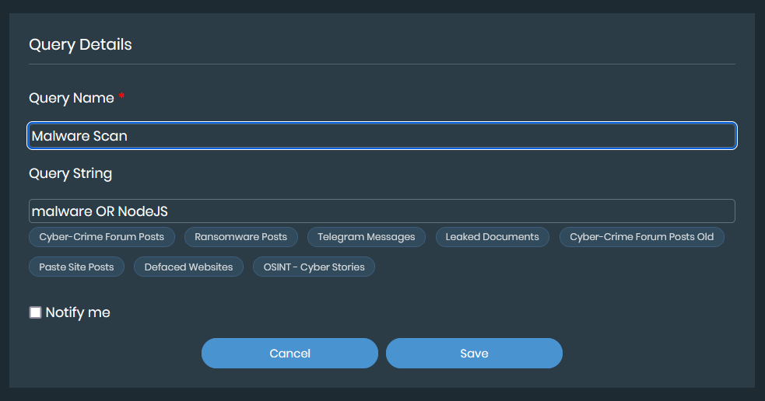Check the Notify me checkbox
The width and height of the screenshot is (765, 401).
pos(36,312)
